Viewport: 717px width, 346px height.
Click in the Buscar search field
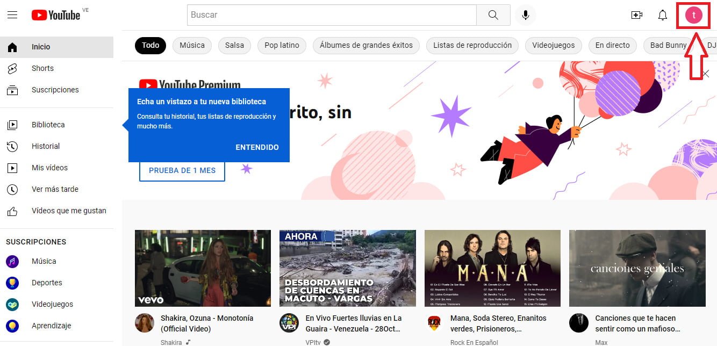(332, 15)
